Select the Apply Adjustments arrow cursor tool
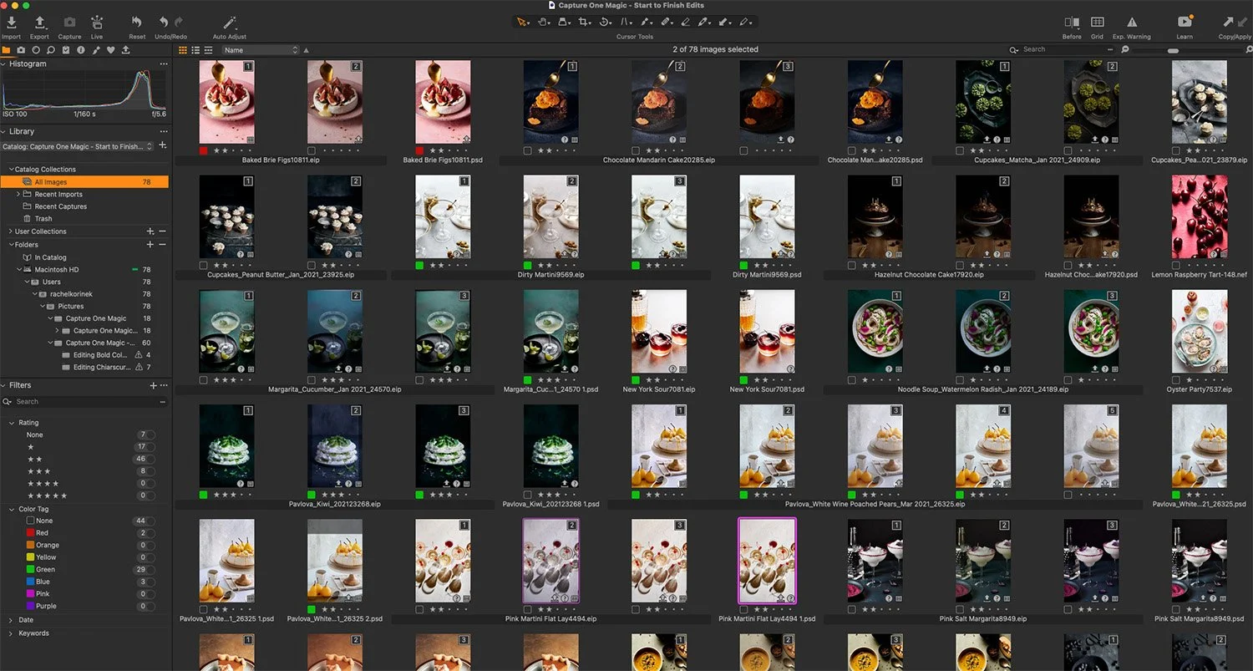This screenshot has height=671, width=1253. click(x=725, y=23)
